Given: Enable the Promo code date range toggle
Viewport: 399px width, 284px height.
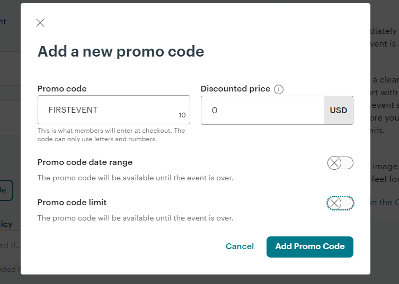Looking at the screenshot, I should pyautogui.click(x=340, y=163).
